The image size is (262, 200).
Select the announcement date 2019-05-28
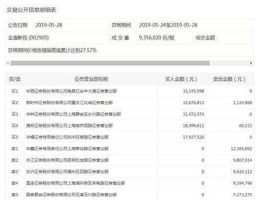pos(49,25)
